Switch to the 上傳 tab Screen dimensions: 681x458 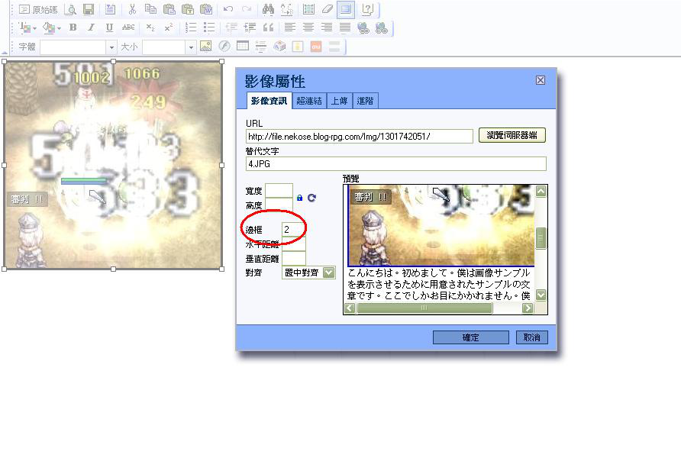point(339,101)
